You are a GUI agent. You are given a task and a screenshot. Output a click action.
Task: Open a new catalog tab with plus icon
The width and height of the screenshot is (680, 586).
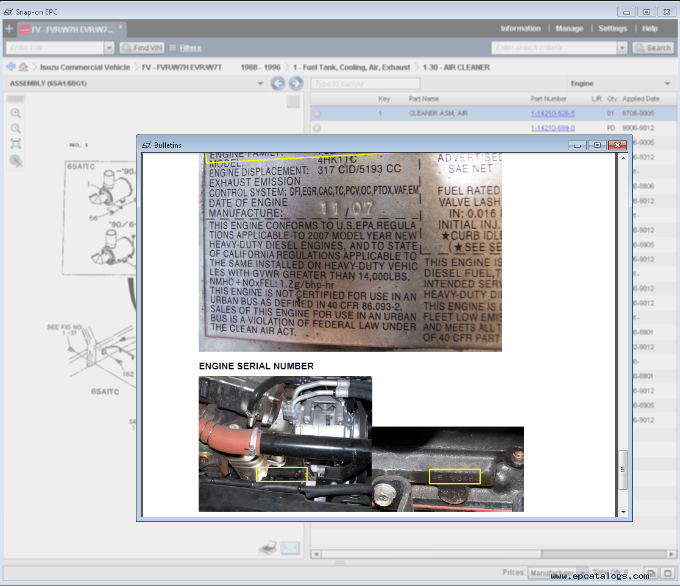(9, 29)
